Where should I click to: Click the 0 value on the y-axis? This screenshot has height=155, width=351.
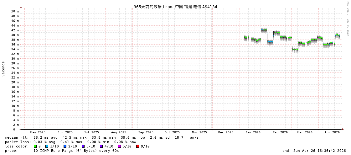[14, 129]
